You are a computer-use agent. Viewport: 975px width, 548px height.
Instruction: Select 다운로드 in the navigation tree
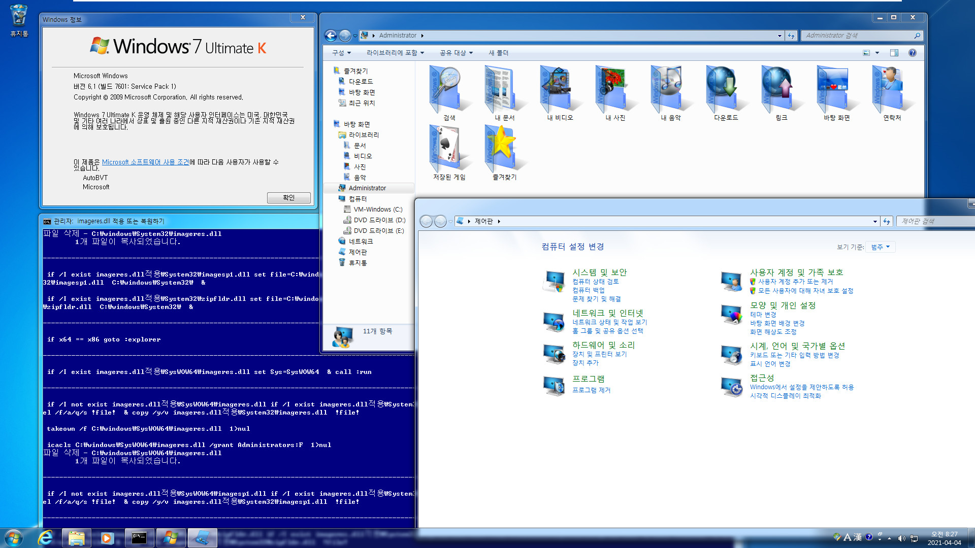pos(361,82)
